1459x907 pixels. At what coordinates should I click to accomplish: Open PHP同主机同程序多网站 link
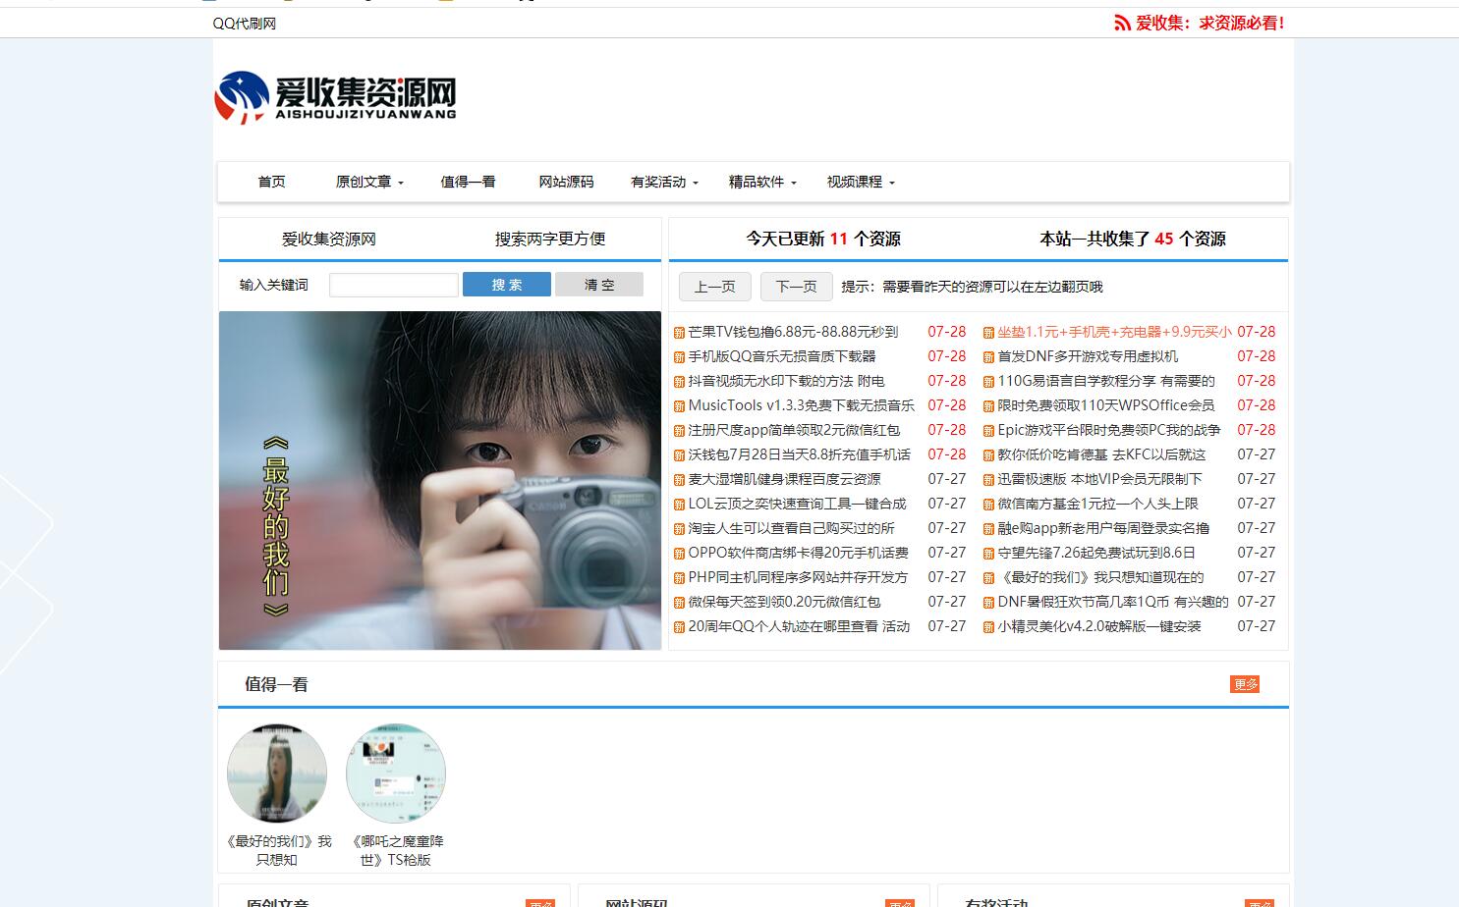coord(798,577)
